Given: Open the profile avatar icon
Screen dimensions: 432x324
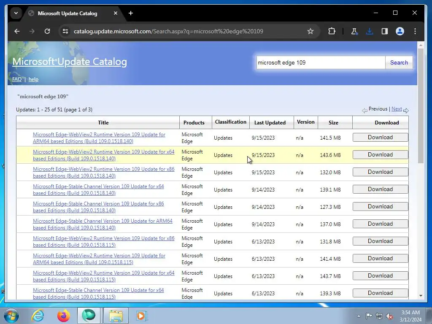Looking at the screenshot, I should 400,31.
